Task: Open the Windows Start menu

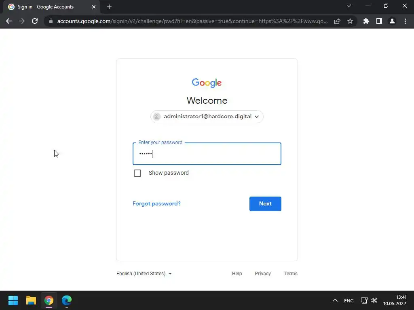Action: (13, 300)
